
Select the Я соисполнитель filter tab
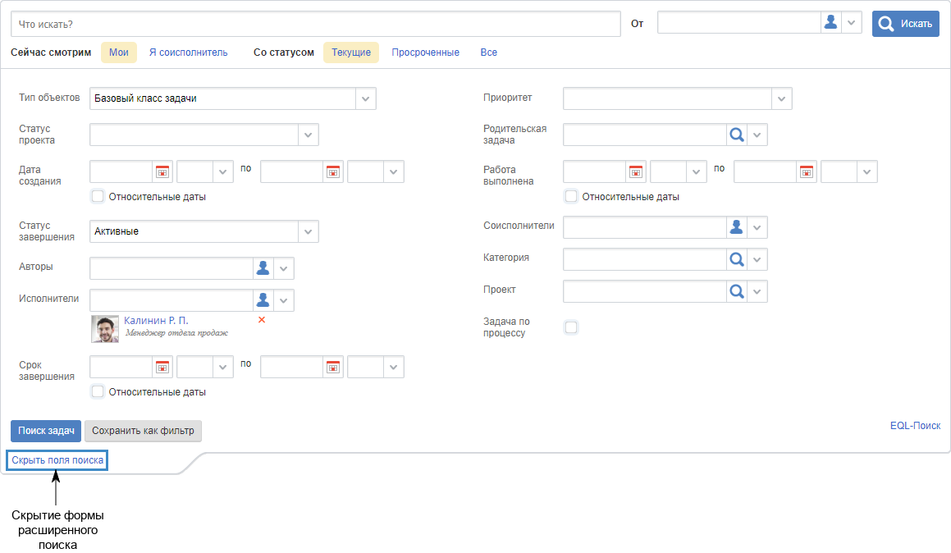(x=188, y=53)
